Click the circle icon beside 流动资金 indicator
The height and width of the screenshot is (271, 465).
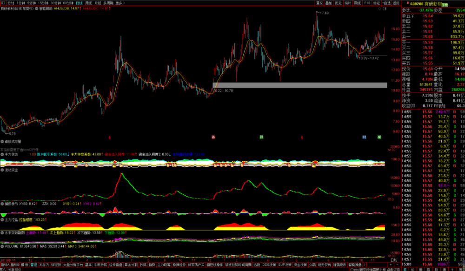(x=2, y=171)
